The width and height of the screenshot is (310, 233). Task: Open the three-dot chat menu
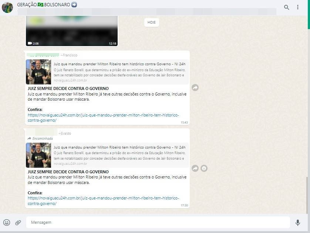click(297, 7)
